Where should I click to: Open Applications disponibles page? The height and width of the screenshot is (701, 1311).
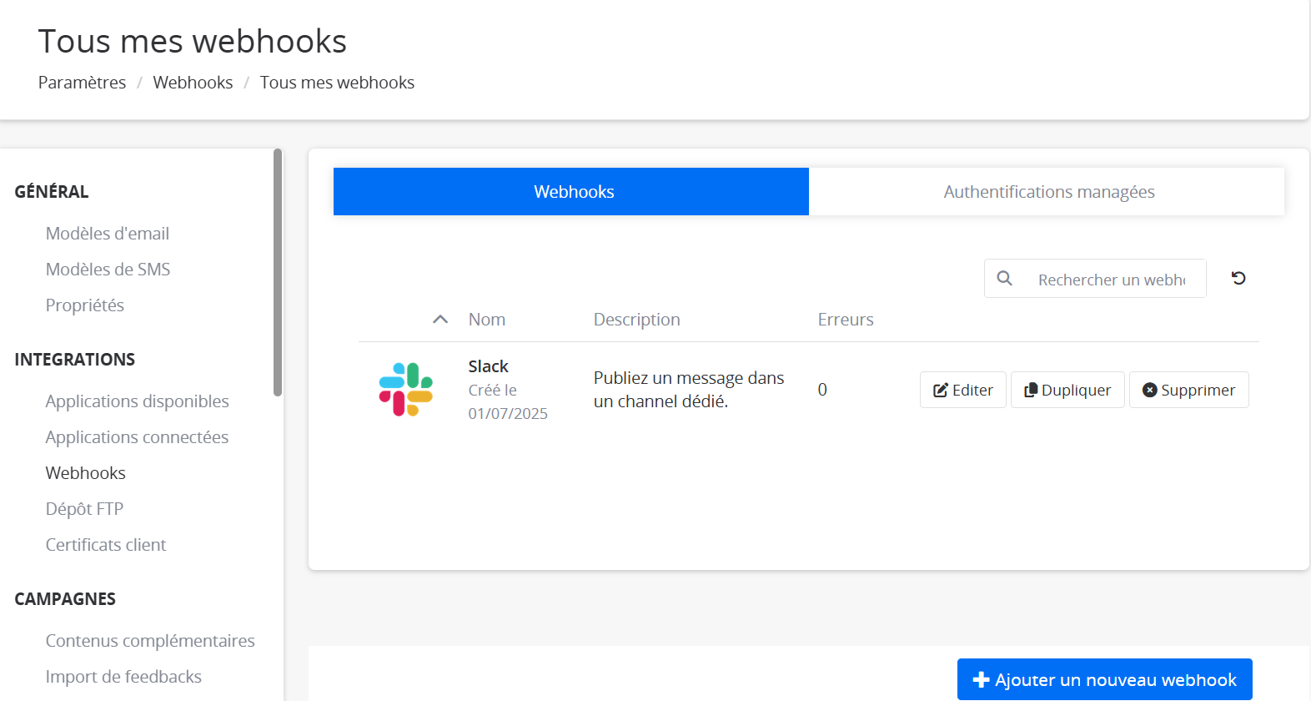click(137, 401)
